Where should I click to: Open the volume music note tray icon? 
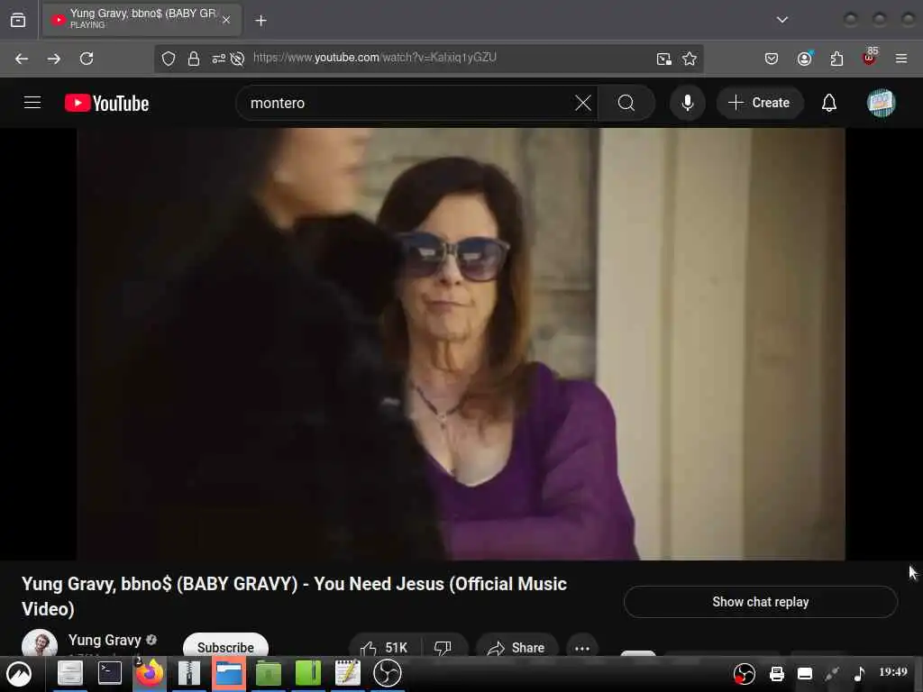pyautogui.click(x=859, y=673)
